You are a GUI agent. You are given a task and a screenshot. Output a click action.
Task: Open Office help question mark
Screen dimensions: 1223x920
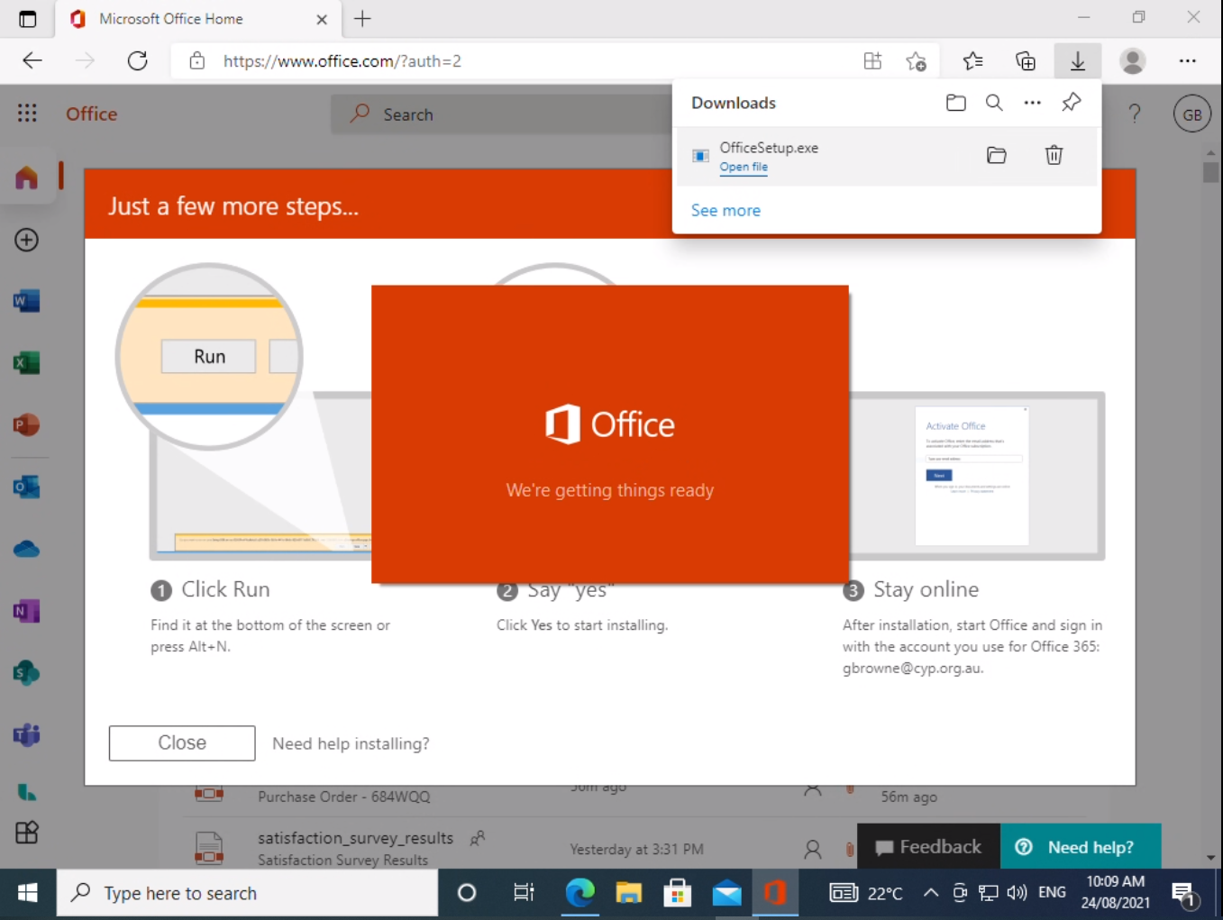(1135, 114)
